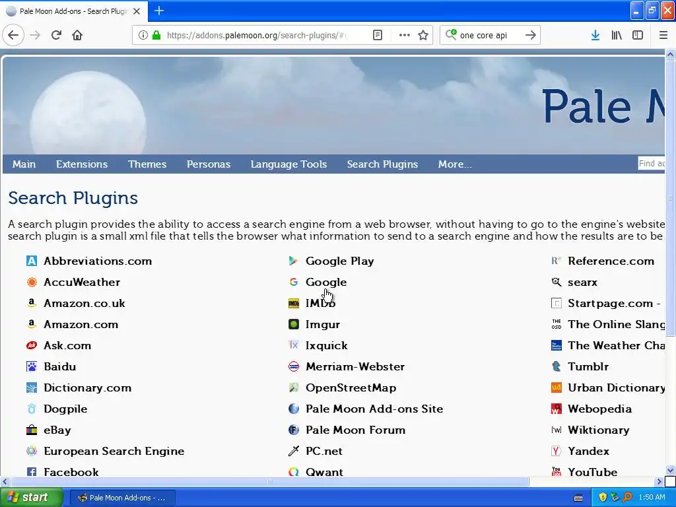Install the Dictionary.com search plugin

(x=88, y=388)
